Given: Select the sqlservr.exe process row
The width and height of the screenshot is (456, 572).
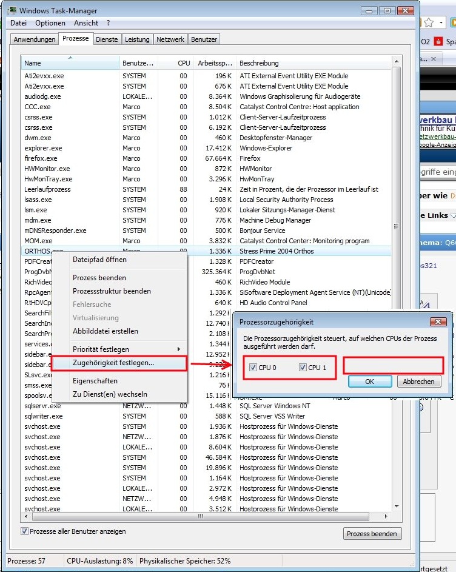Looking at the screenshot, I should [206, 406].
